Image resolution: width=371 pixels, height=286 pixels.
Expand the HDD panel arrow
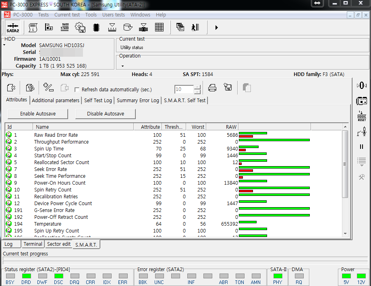coord(4,45)
